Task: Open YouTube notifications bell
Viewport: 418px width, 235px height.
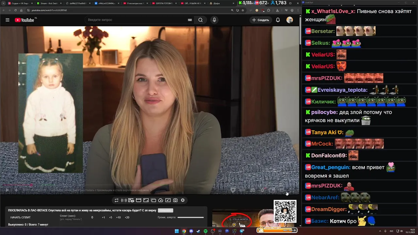Action: 278,20
